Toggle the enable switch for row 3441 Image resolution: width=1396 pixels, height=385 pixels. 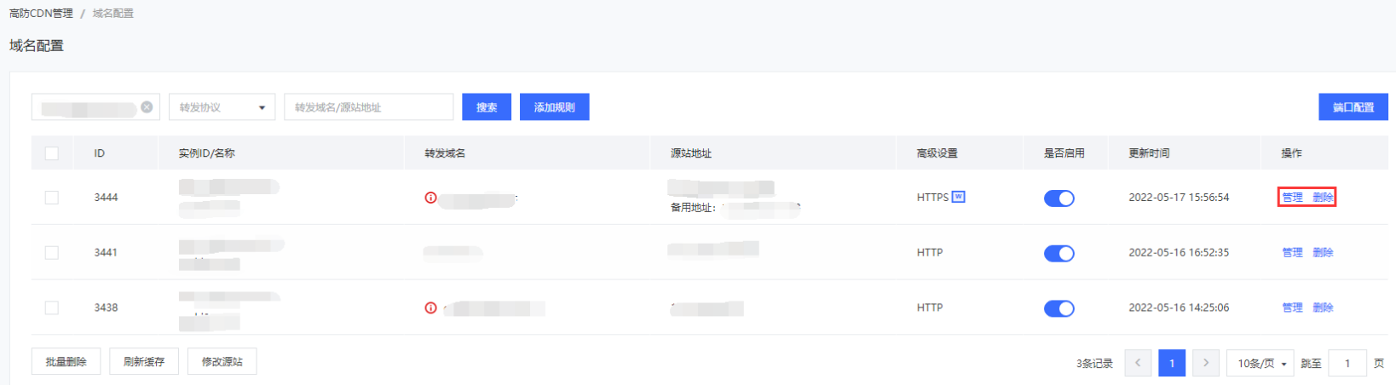pos(1059,254)
